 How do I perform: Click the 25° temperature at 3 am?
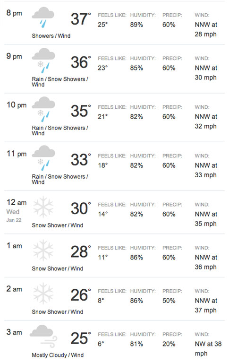coord(80,338)
